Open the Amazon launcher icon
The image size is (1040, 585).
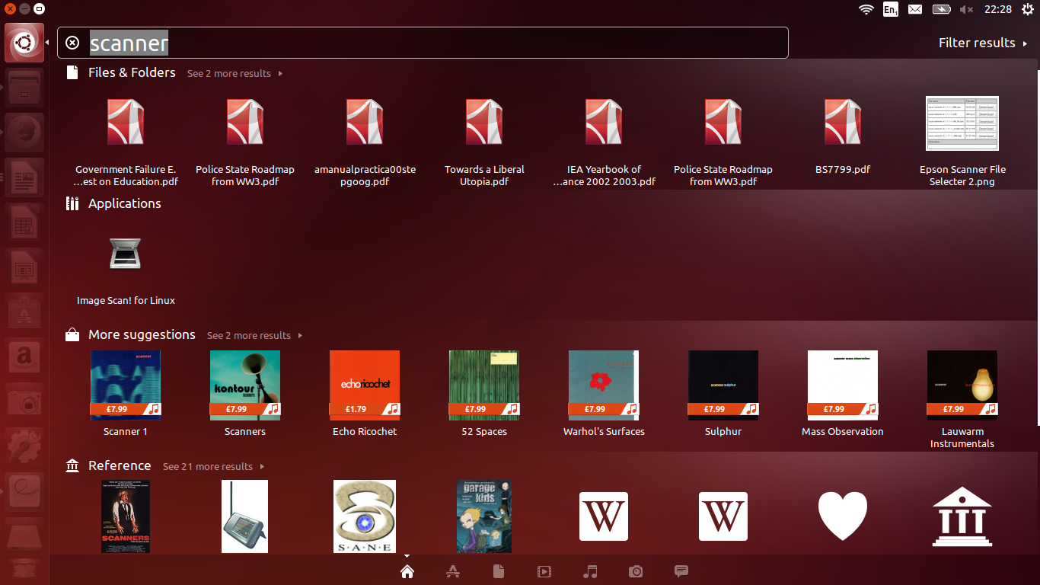coord(24,357)
